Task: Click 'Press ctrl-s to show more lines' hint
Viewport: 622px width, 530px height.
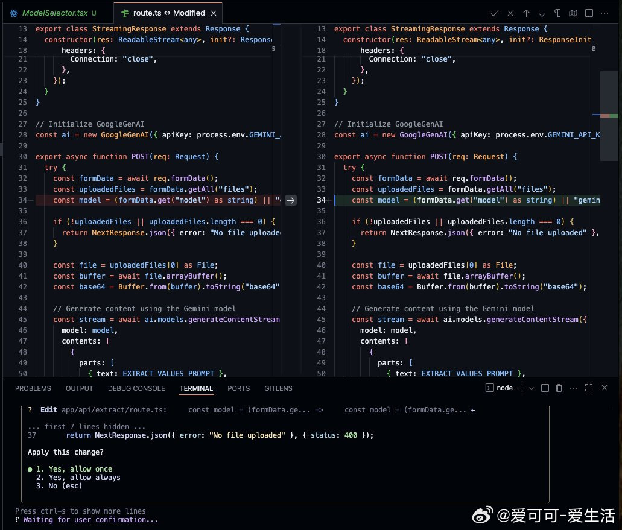Action: 80,511
